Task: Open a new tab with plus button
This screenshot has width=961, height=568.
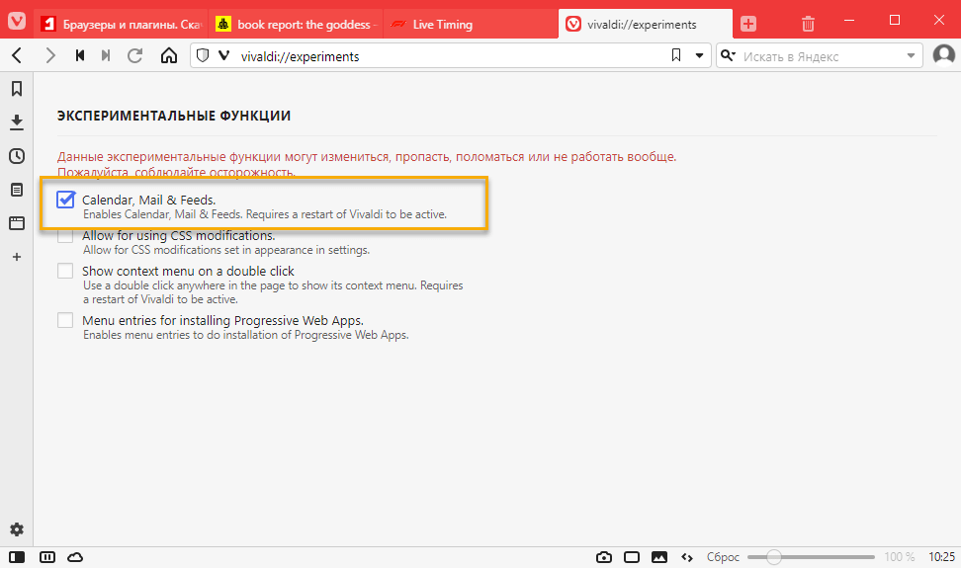Action: point(747,24)
